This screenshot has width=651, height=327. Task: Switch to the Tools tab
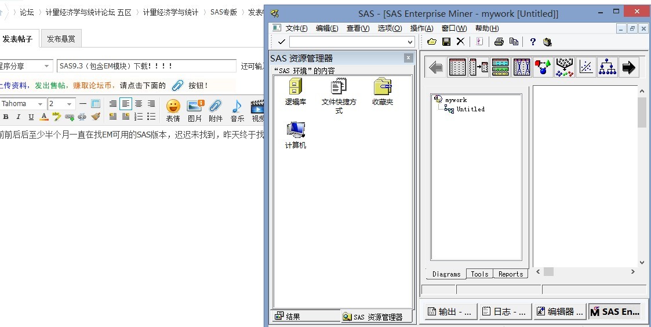[479, 274]
